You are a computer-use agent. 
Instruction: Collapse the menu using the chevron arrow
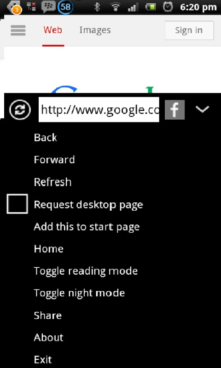pyautogui.click(x=202, y=109)
